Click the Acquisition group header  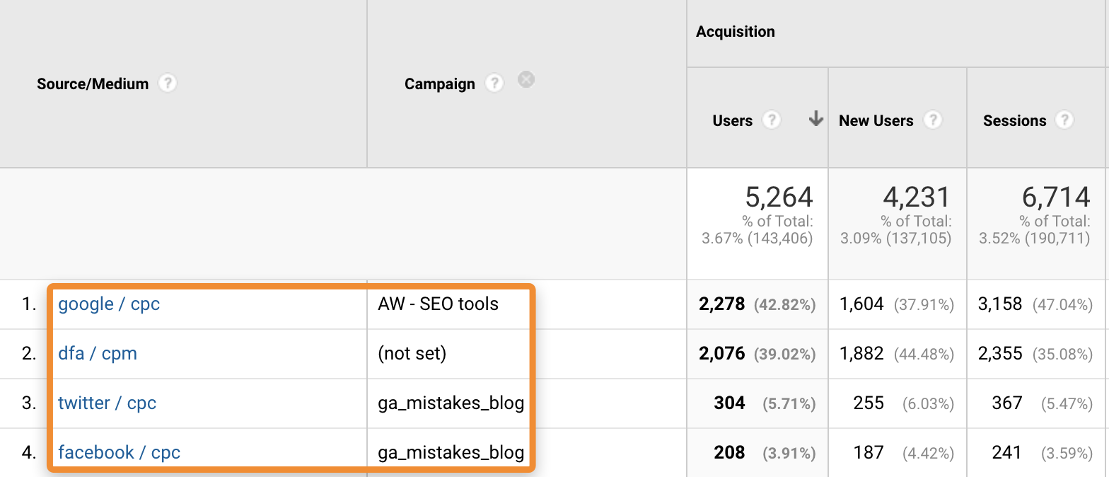coord(736,32)
